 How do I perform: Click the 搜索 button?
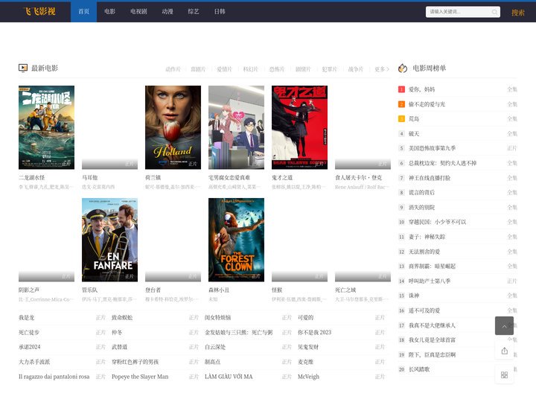tap(518, 13)
